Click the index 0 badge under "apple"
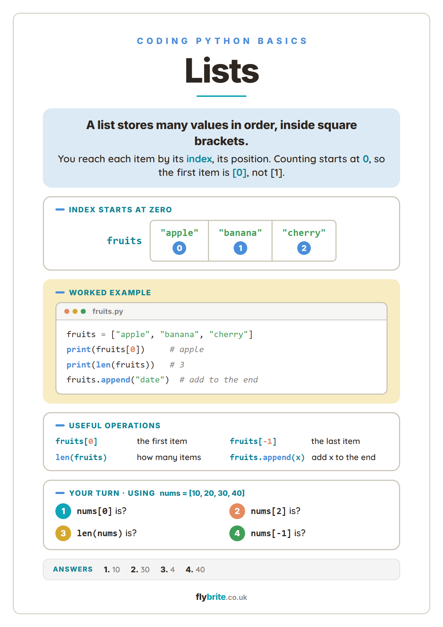Image resolution: width=443 pixels, height=627 pixels. click(x=179, y=248)
